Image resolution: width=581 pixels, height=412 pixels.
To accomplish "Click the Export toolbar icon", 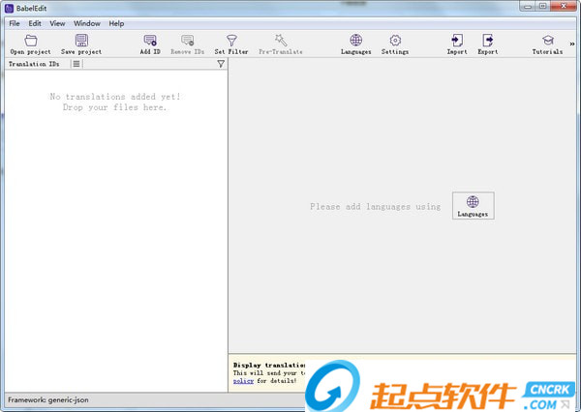I will point(488,41).
